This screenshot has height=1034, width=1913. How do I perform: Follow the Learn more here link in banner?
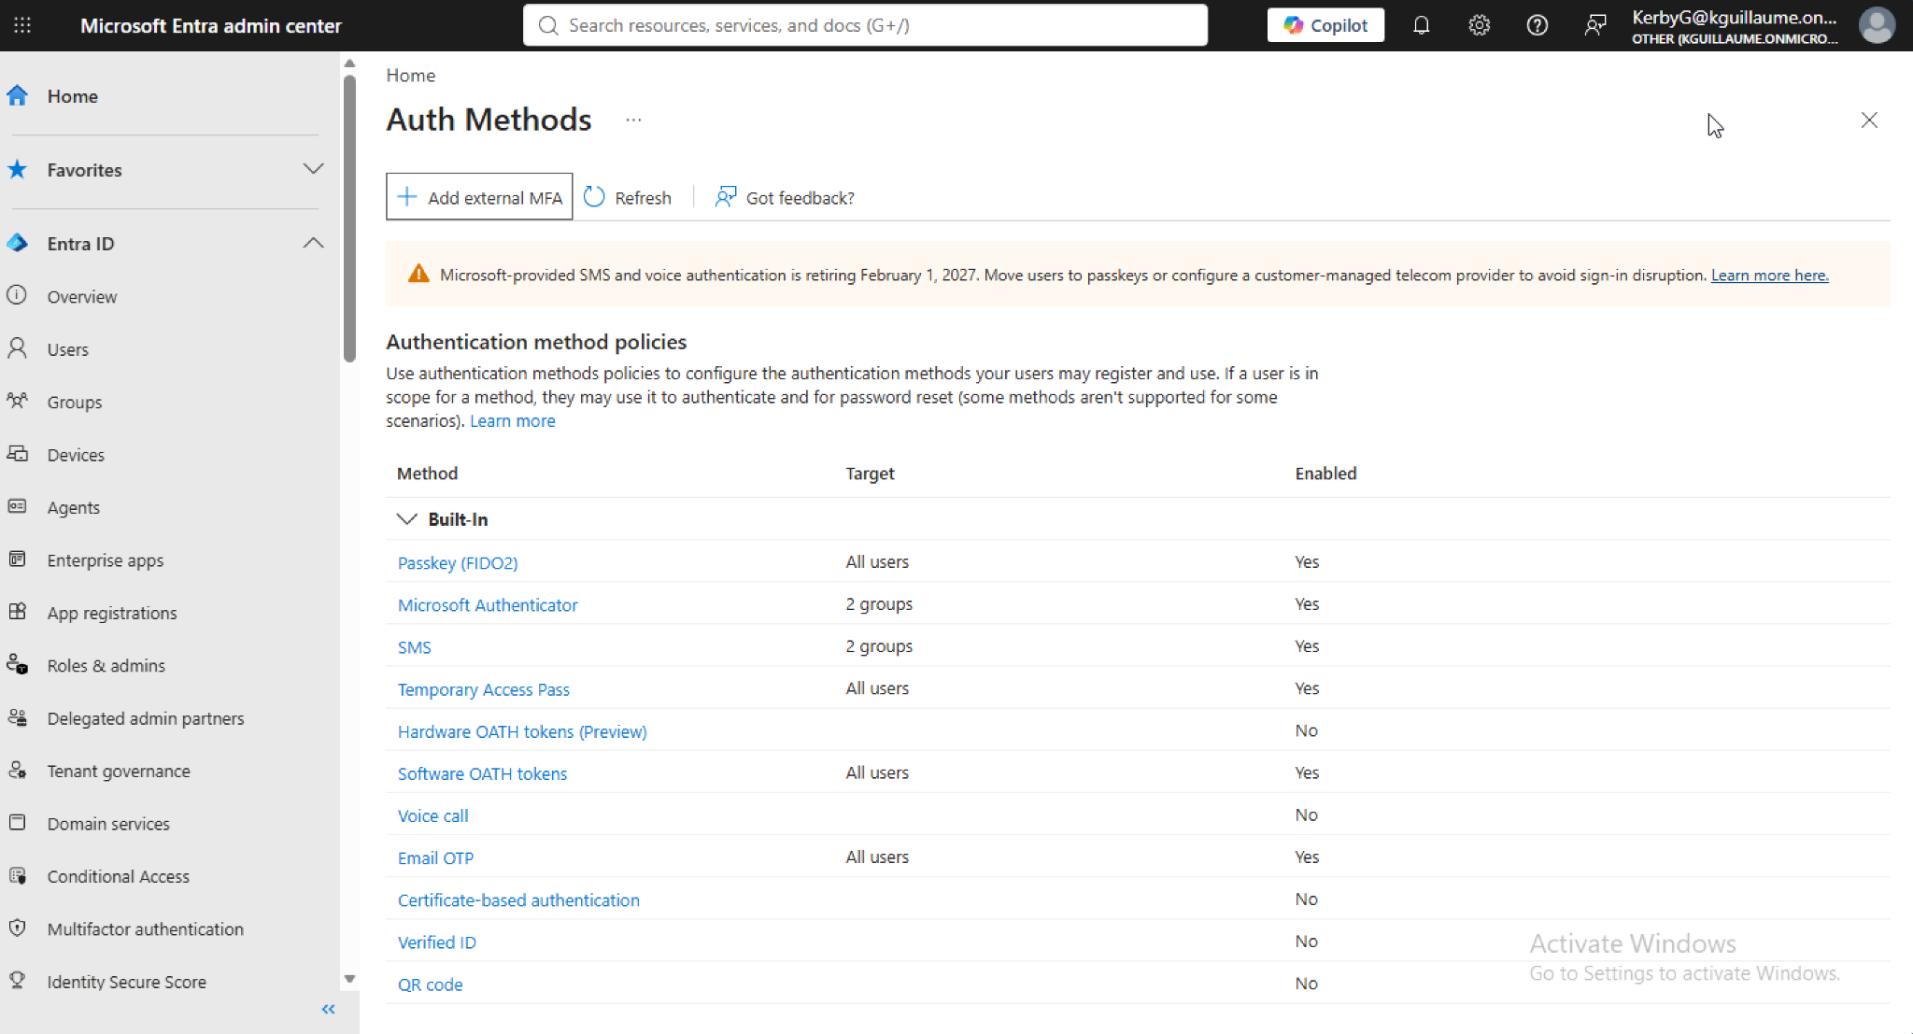(1769, 275)
